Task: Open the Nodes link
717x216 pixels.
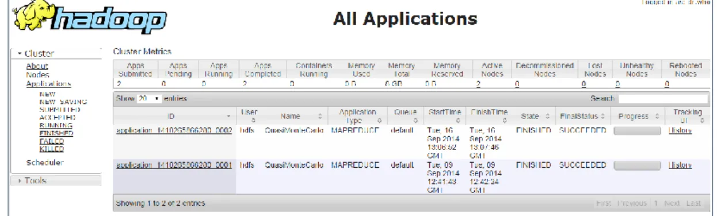Action: pos(37,75)
